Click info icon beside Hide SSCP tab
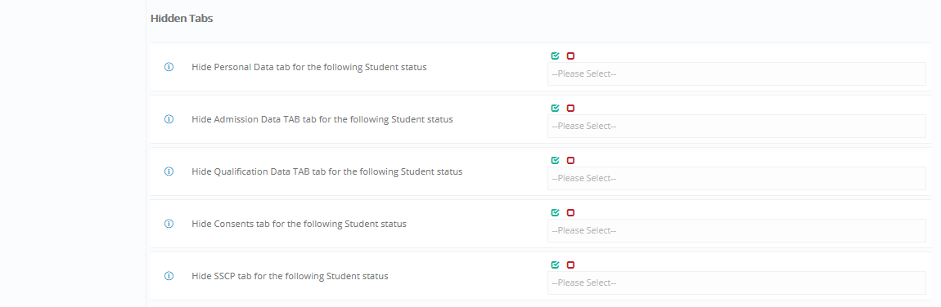This screenshot has height=307, width=941. (x=169, y=276)
